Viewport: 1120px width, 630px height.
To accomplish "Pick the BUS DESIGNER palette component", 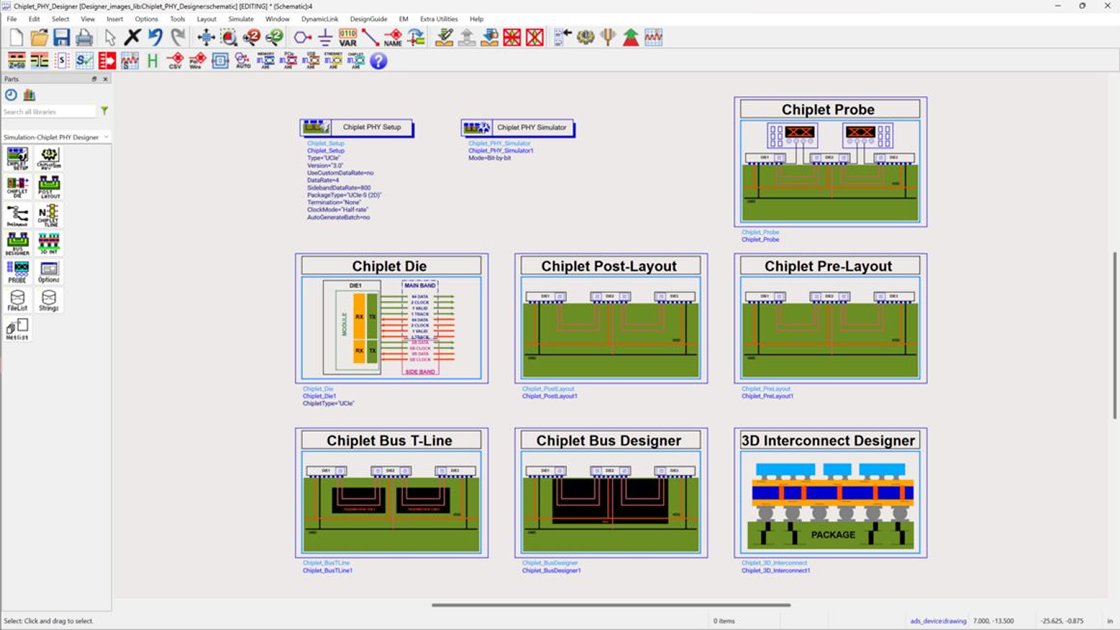I will (x=17, y=243).
